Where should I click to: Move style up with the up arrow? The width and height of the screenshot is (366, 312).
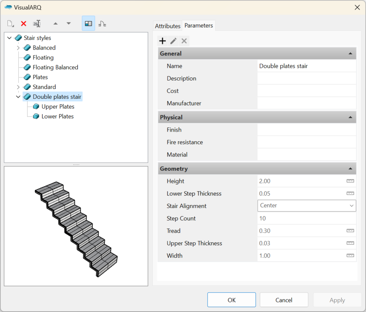[56, 23]
